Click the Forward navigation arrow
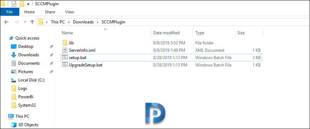This screenshot has height=129, width=310. (x=17, y=22)
